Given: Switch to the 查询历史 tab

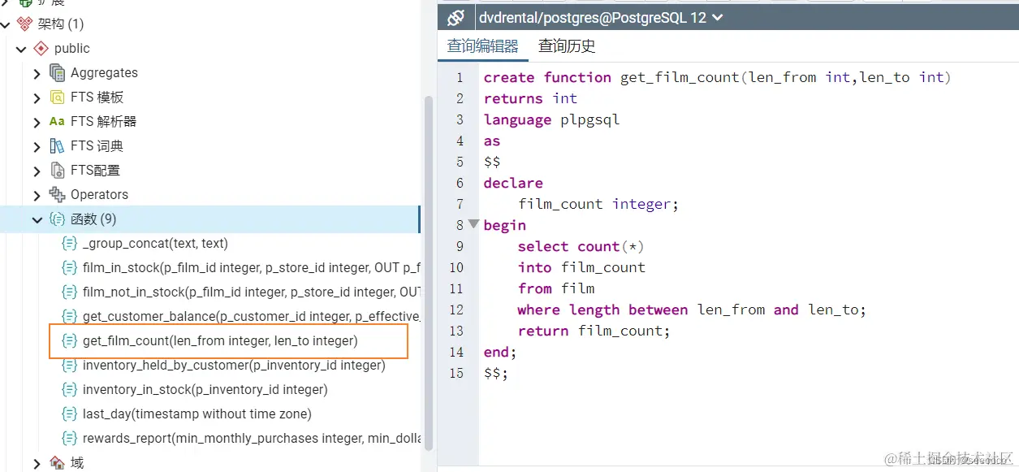Looking at the screenshot, I should (567, 46).
